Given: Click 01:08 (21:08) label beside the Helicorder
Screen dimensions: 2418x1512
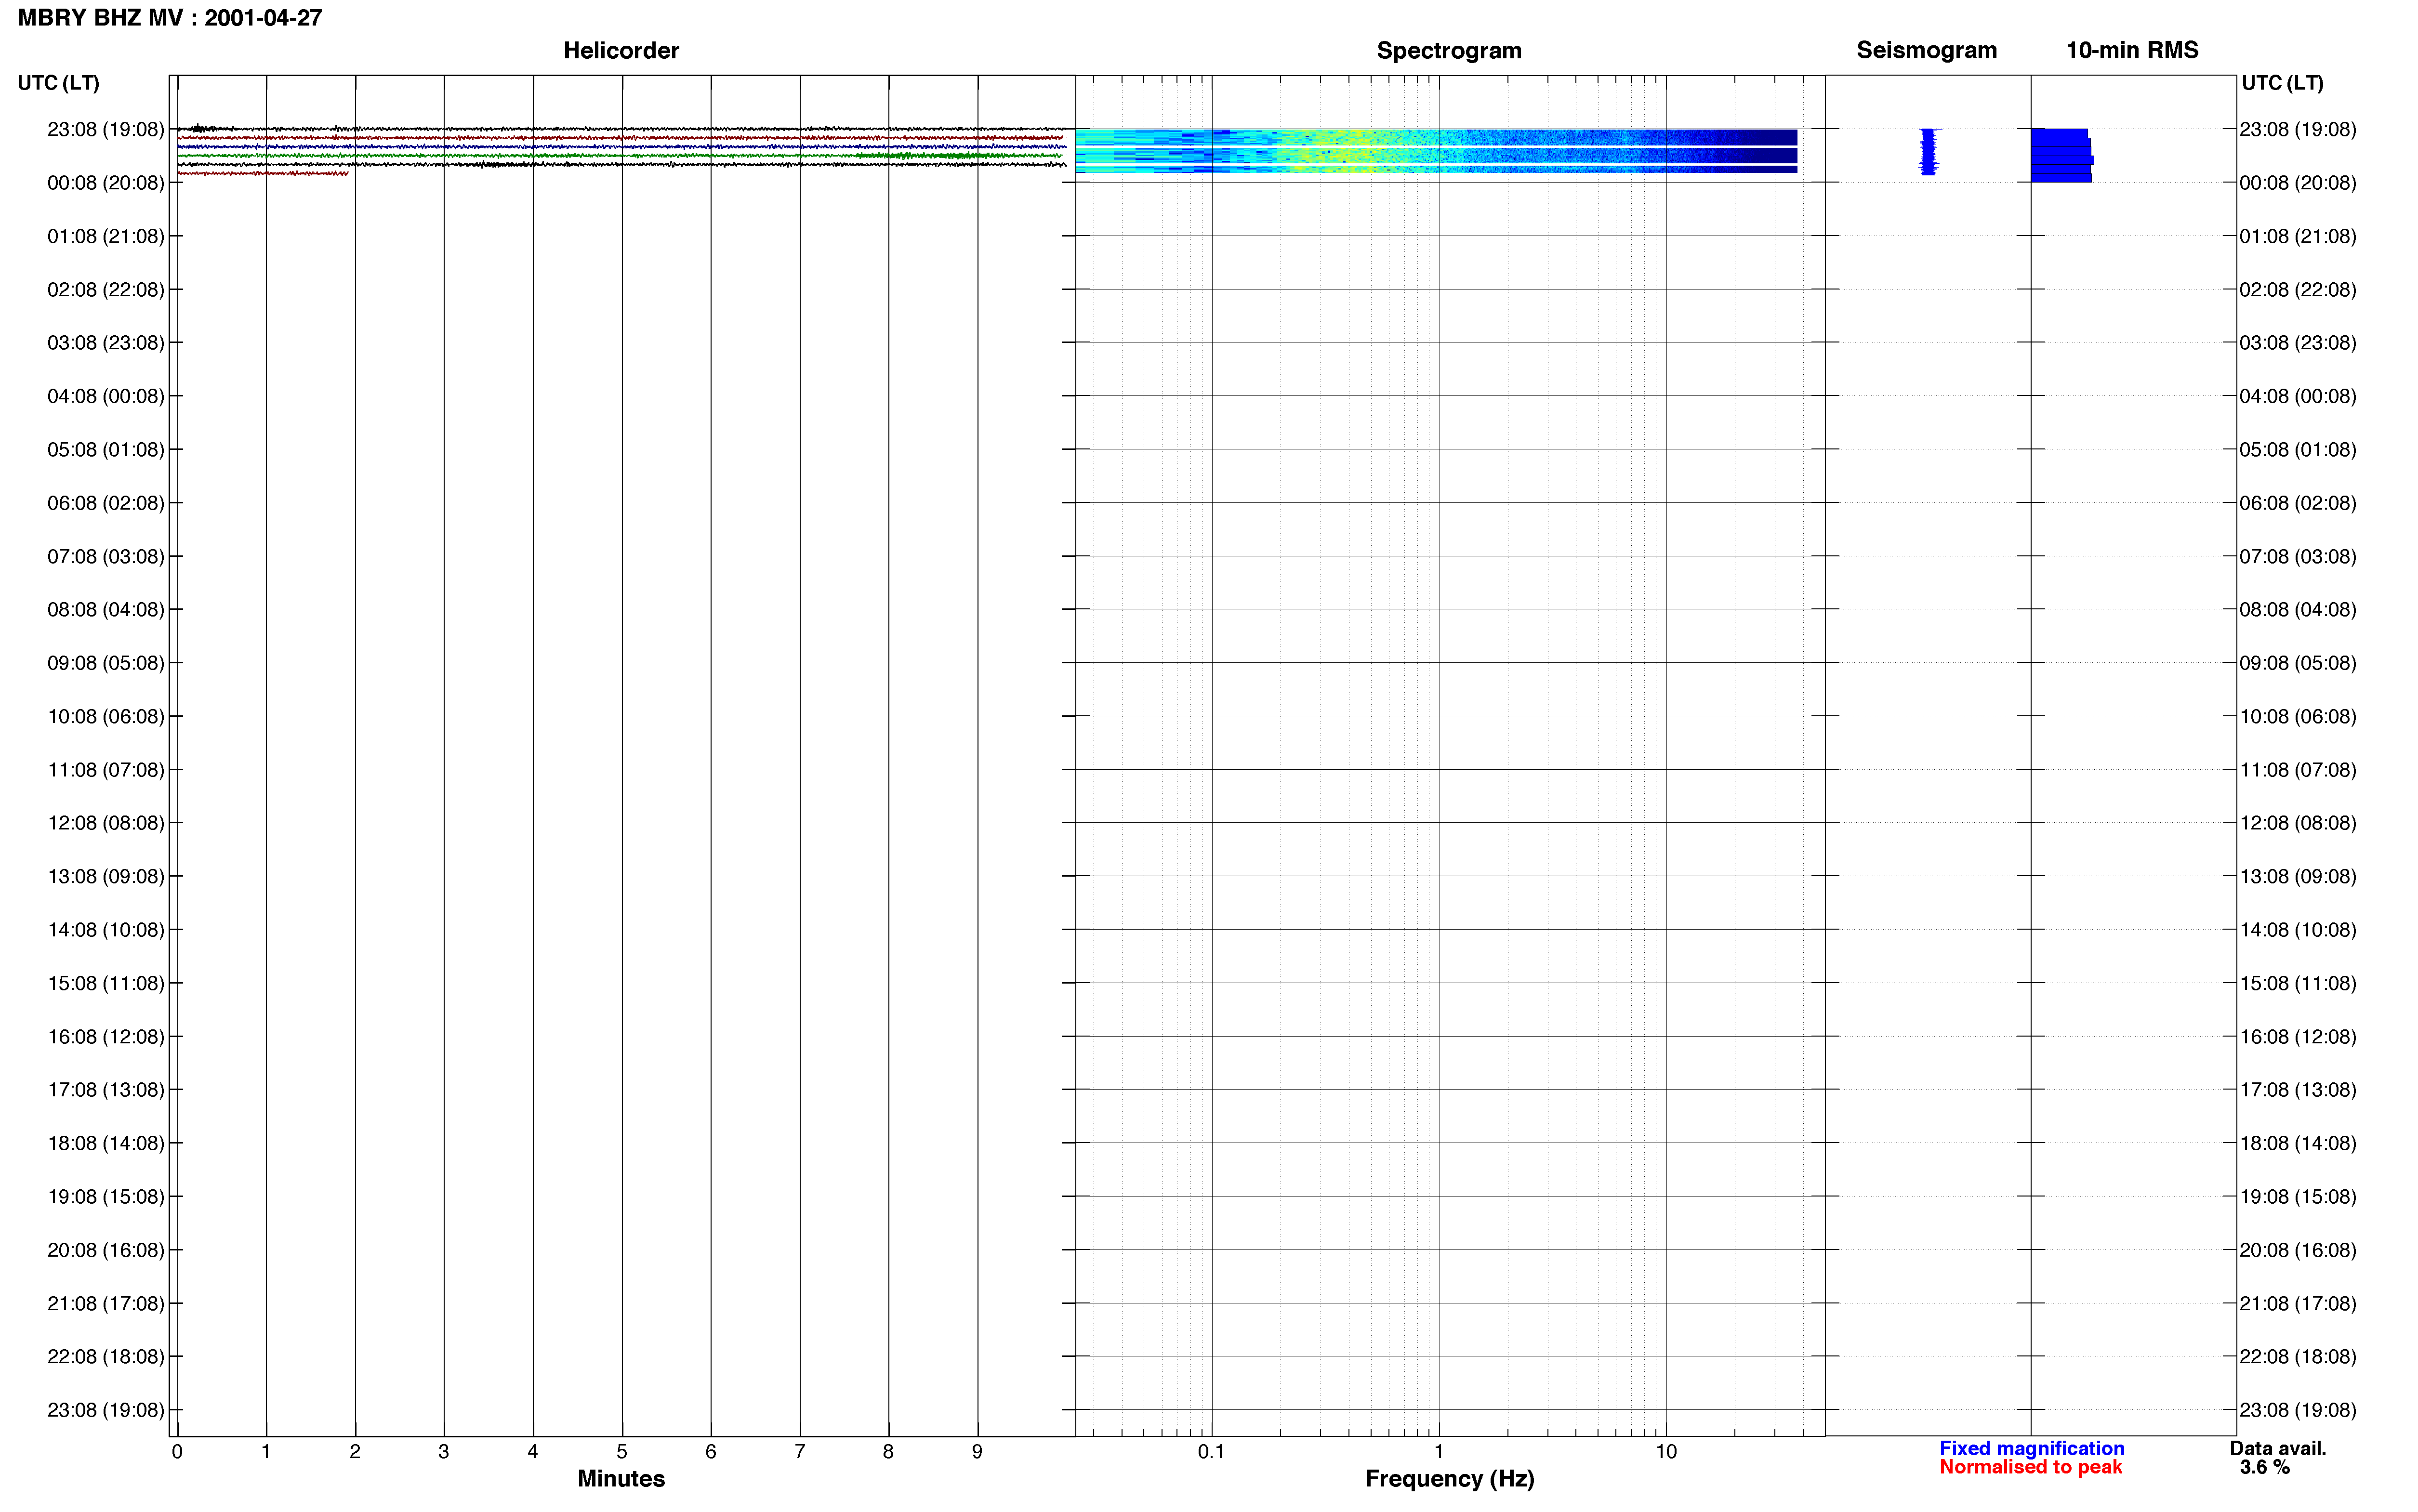Looking at the screenshot, I should [x=106, y=236].
